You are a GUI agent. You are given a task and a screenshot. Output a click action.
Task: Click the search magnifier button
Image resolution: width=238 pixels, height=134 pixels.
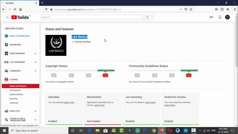(148, 17)
